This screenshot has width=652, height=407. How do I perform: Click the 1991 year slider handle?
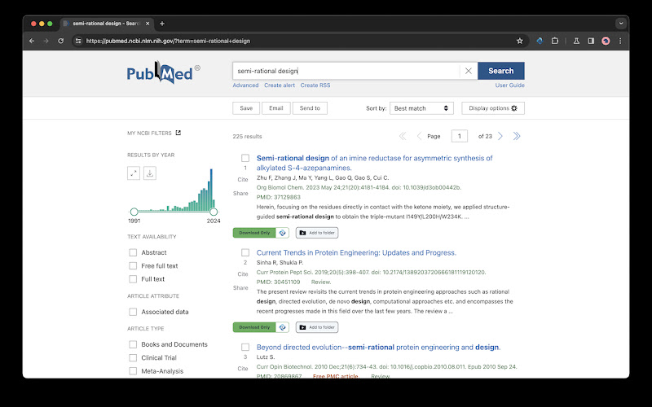(134, 212)
